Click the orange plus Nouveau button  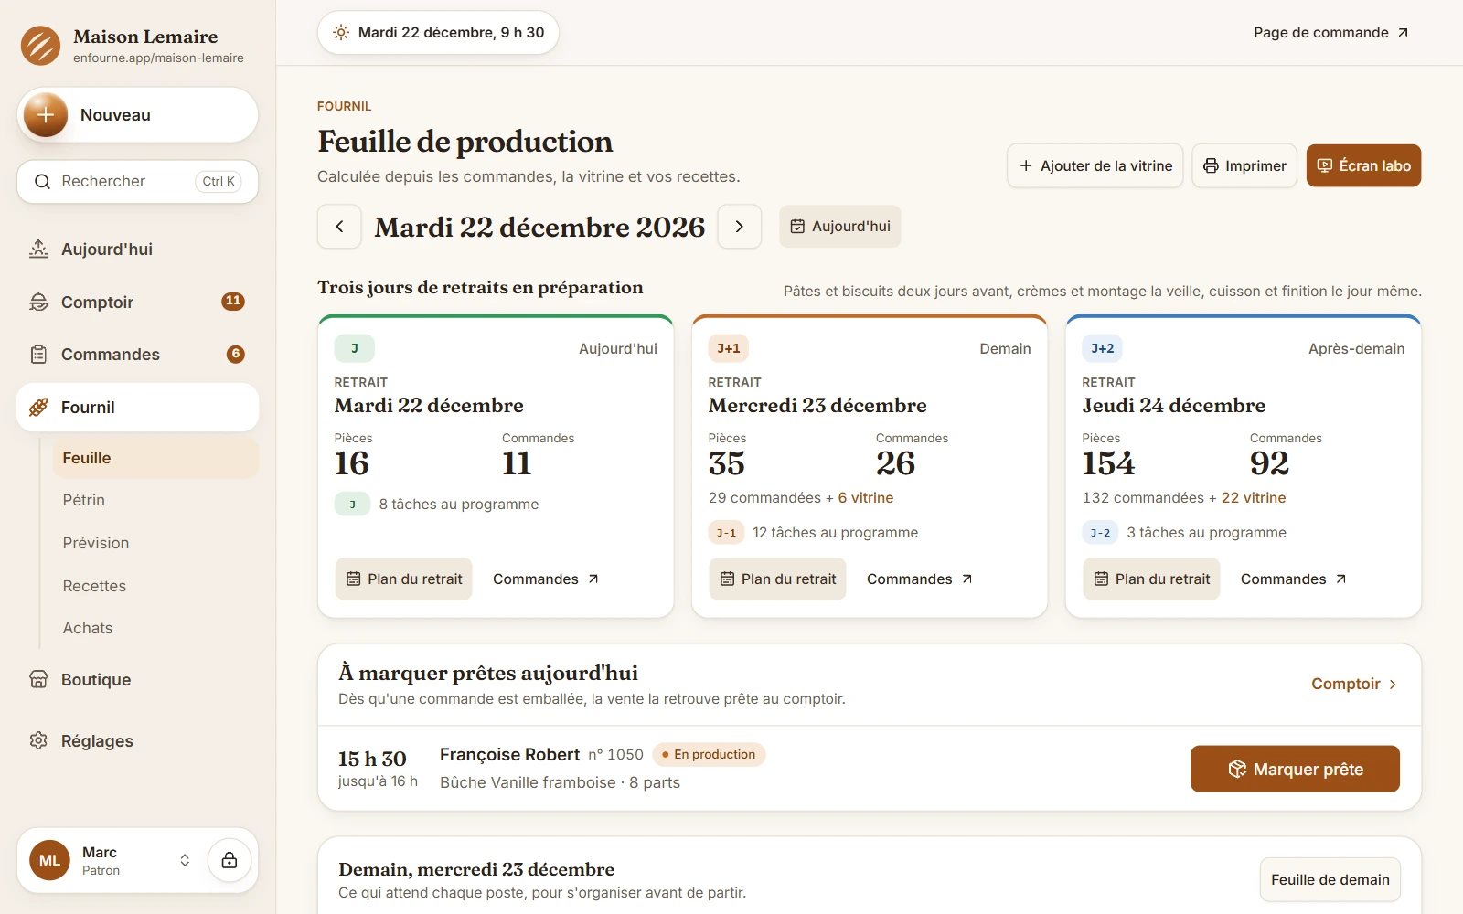point(137,115)
